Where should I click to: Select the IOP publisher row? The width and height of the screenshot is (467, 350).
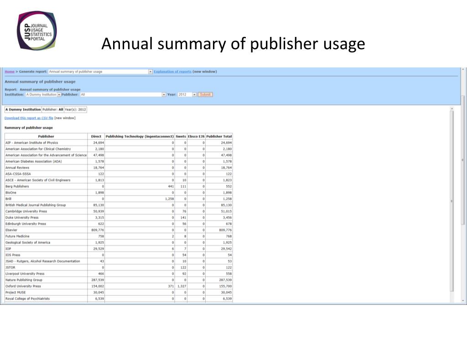(119, 249)
